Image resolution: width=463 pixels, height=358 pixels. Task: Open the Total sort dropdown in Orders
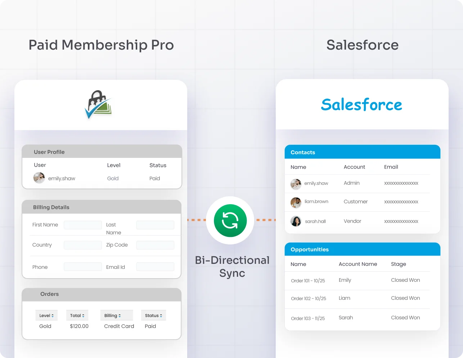(x=77, y=316)
